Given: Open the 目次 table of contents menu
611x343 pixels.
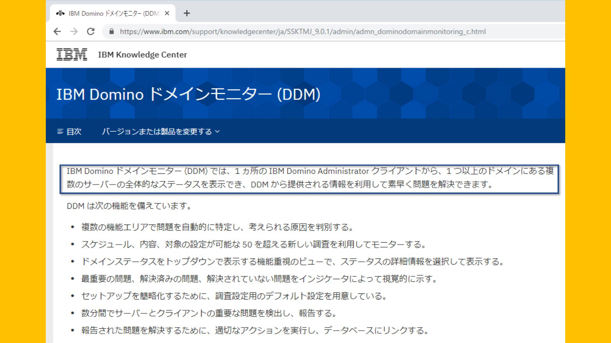Looking at the screenshot, I should [69, 131].
